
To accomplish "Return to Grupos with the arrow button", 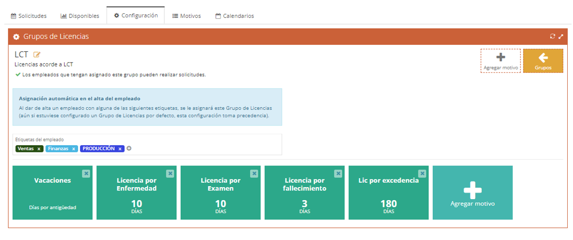I will point(543,61).
